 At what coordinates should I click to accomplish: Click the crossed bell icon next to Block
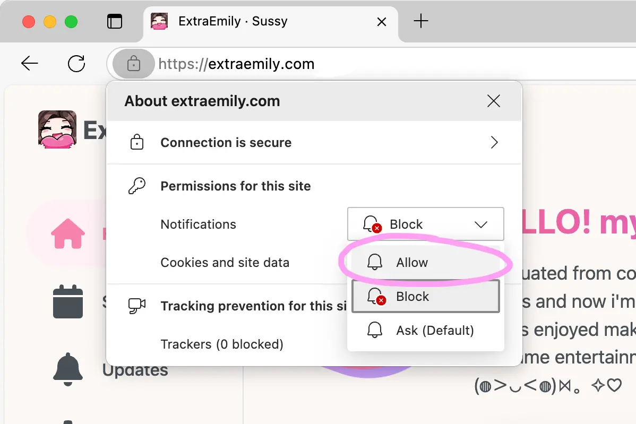point(372,224)
